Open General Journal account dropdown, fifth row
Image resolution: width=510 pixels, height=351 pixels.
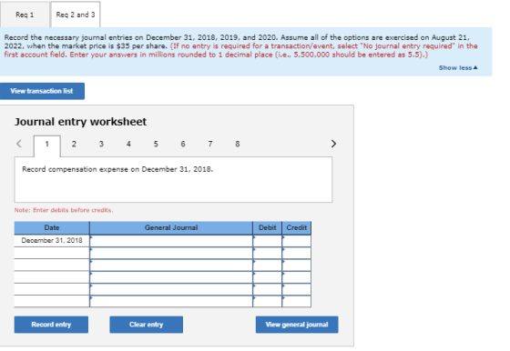[171, 289]
